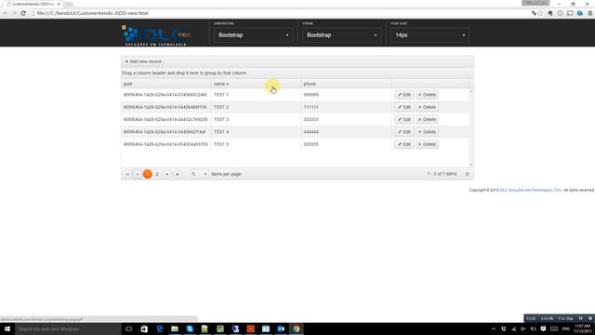Open File Explorer from the taskbar
The height and width of the screenshot is (335, 595).
tap(175, 328)
